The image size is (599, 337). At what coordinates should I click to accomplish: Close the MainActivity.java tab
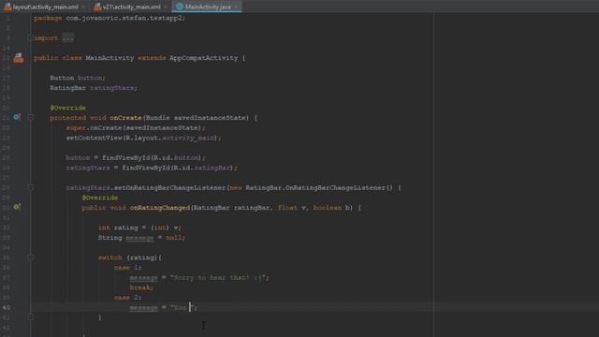pyautogui.click(x=235, y=7)
